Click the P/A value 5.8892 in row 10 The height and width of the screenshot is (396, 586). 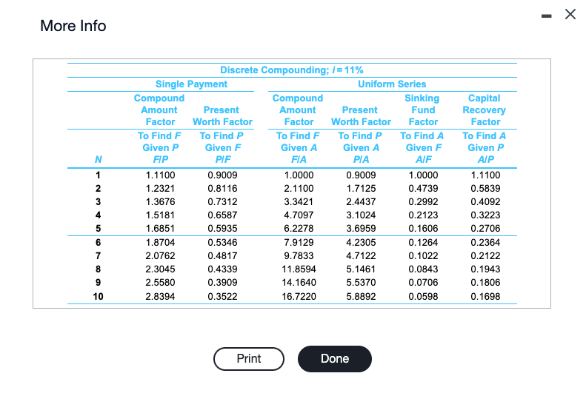click(361, 296)
